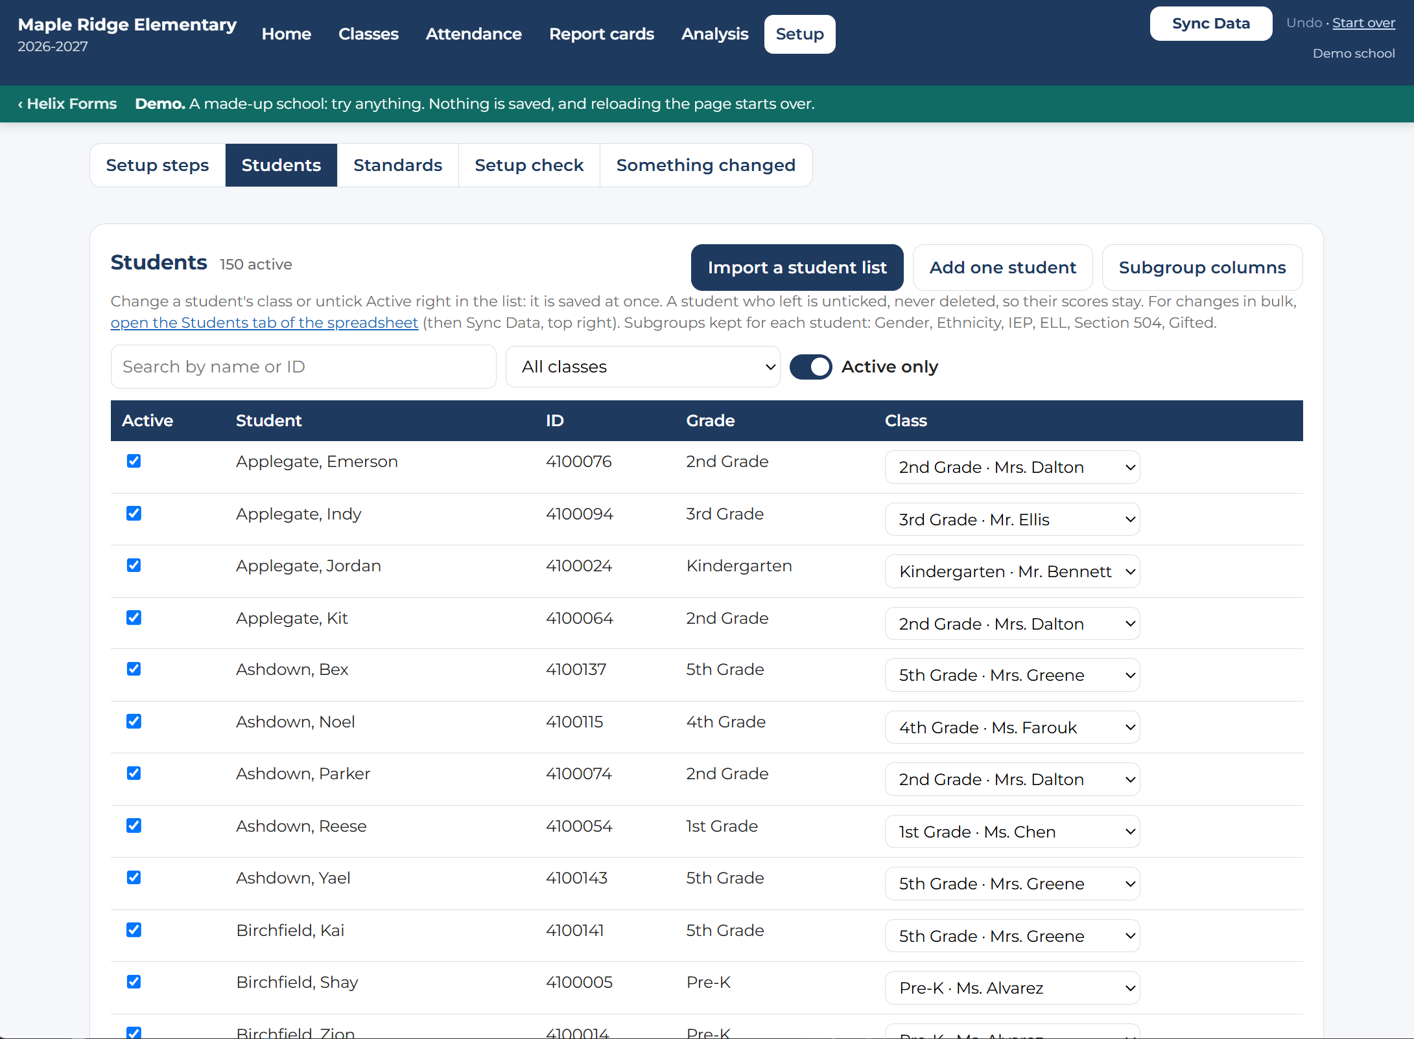Image resolution: width=1414 pixels, height=1039 pixels.
Task: Open class dropdown for Ashdown, Reese
Action: (x=1012, y=832)
